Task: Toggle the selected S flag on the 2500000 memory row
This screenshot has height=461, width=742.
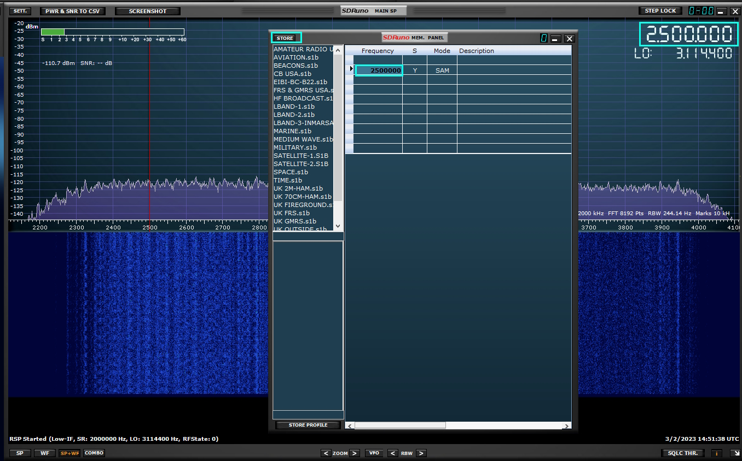Action: pyautogui.click(x=414, y=70)
